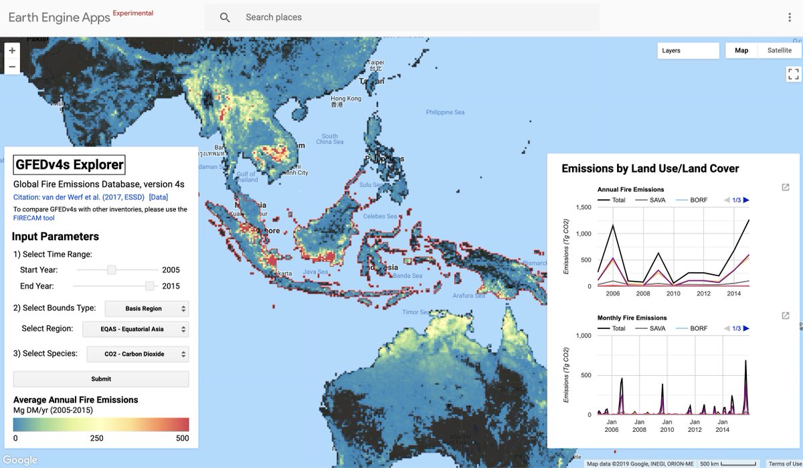This screenshot has width=803, height=468.
Task: Open the three-dot options menu
Action: click(x=790, y=17)
